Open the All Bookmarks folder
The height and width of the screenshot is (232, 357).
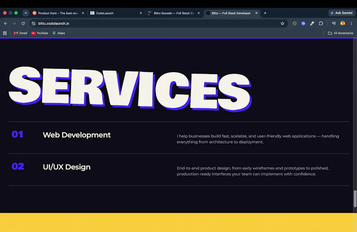(x=340, y=33)
